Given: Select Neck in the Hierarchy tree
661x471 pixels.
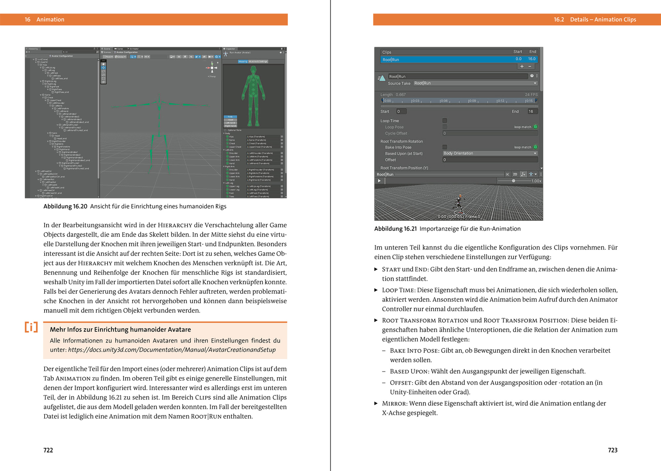Looking at the screenshot, I should pyautogui.click(x=55, y=133).
